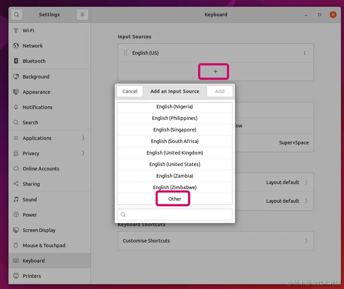Open the Customise Shortcuts chevron
The width and height of the screenshot is (344, 289).
(x=306, y=241)
